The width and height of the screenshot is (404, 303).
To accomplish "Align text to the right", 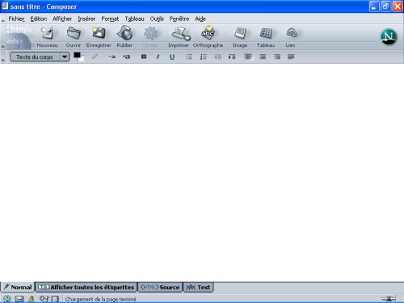I will 277,57.
